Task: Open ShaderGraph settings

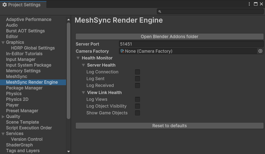Action: 19,145
